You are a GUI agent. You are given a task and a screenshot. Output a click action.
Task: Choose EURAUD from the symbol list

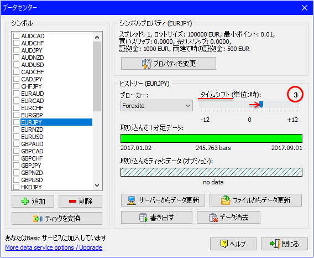(x=33, y=94)
